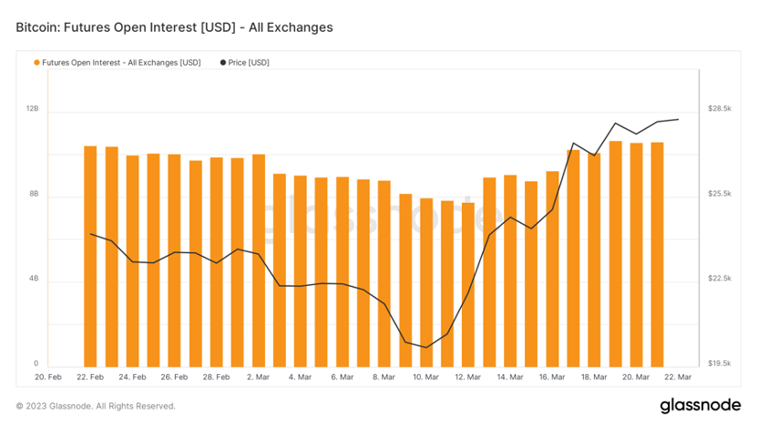Select the orange bar for 22 Feb
This screenshot has width=758, height=426.
tap(90, 255)
